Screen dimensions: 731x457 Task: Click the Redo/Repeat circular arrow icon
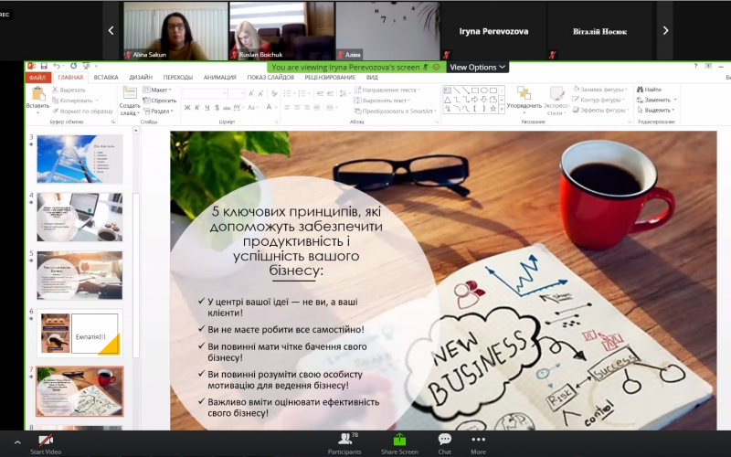[x=73, y=66]
